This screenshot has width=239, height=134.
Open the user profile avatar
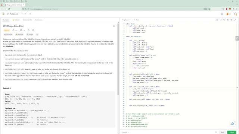click(x=235, y=14)
